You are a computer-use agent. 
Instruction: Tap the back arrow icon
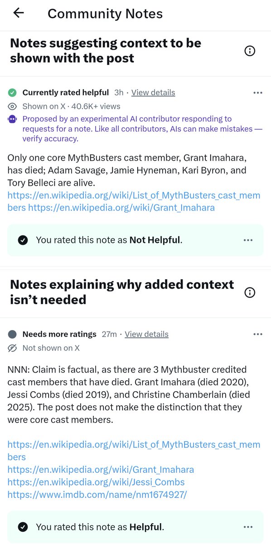tap(18, 13)
